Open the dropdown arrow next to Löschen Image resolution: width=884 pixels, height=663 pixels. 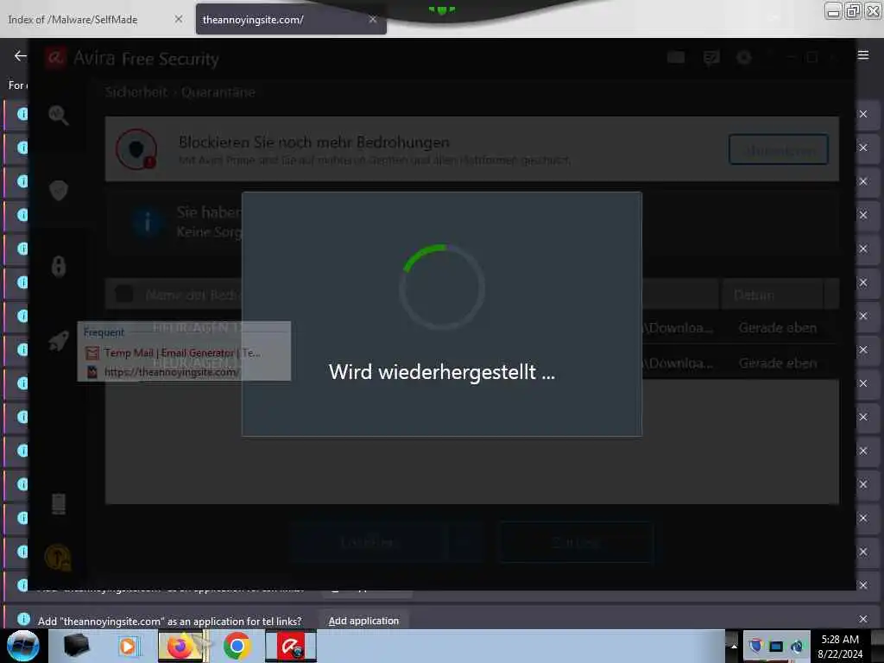coord(464,542)
